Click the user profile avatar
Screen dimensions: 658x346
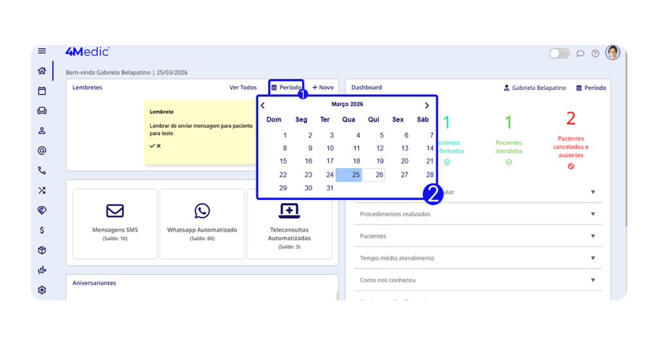pyautogui.click(x=612, y=53)
